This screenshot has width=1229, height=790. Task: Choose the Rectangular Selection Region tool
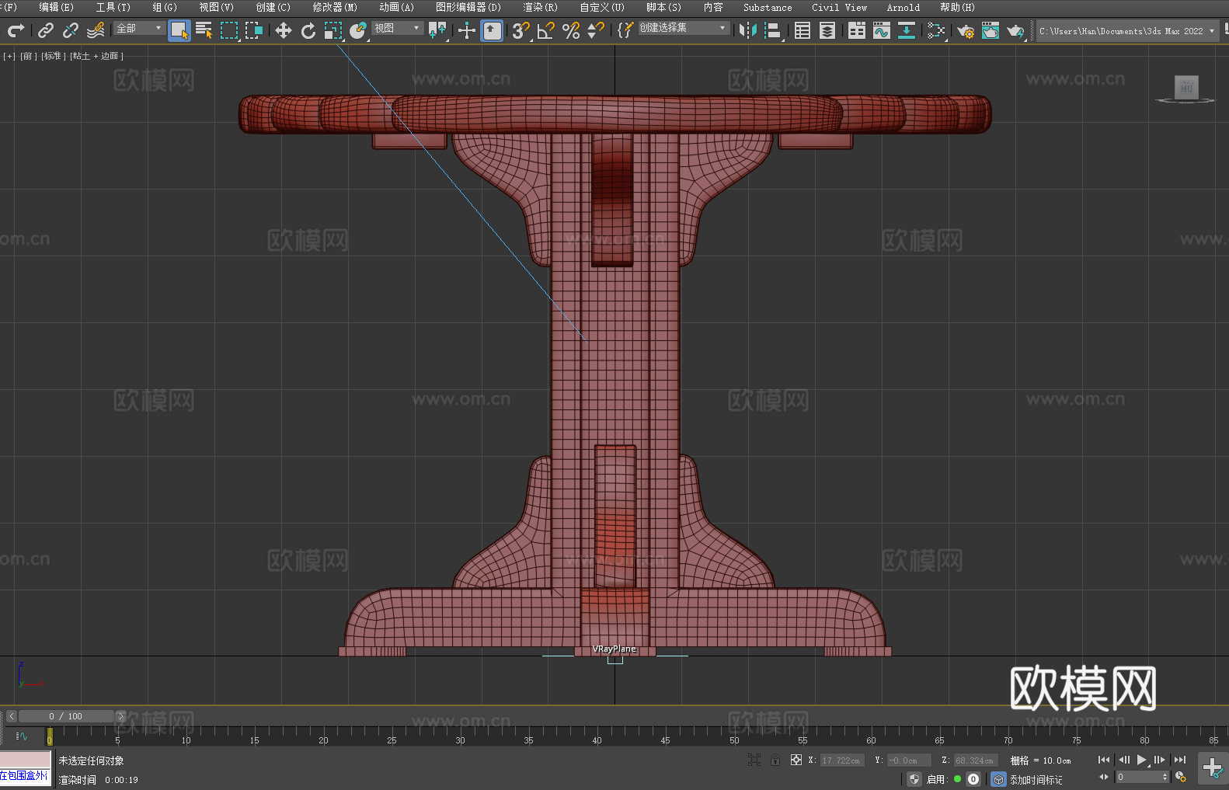(229, 30)
